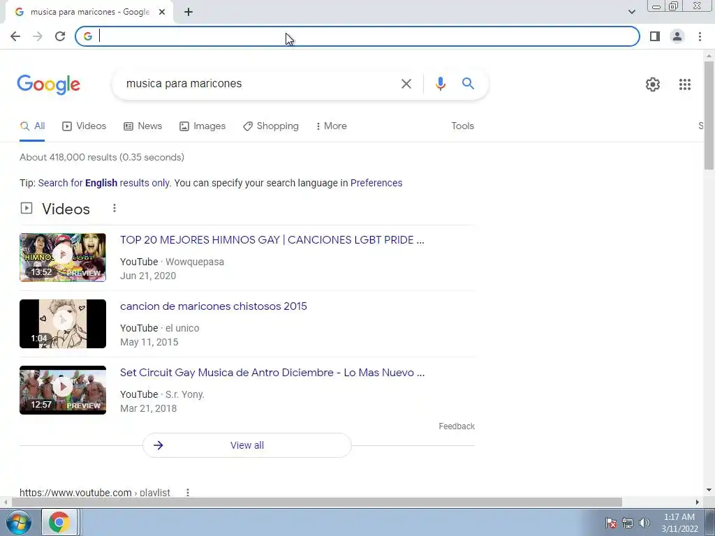Click the taskbar clock showing 1:17 AM

click(x=679, y=523)
